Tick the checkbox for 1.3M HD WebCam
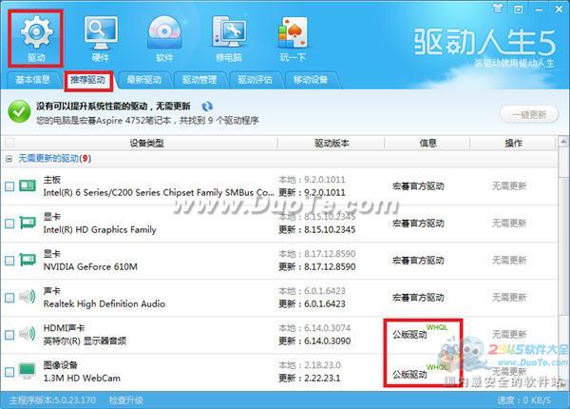 pos(9,372)
